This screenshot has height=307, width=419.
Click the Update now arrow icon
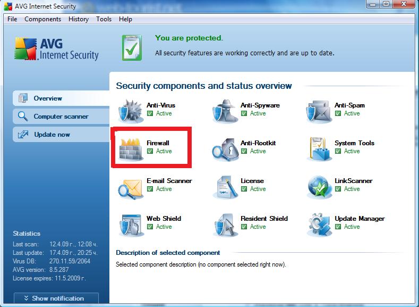click(23, 135)
